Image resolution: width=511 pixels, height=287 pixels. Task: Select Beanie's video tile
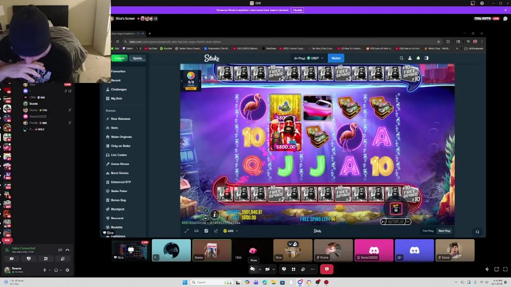(212, 250)
